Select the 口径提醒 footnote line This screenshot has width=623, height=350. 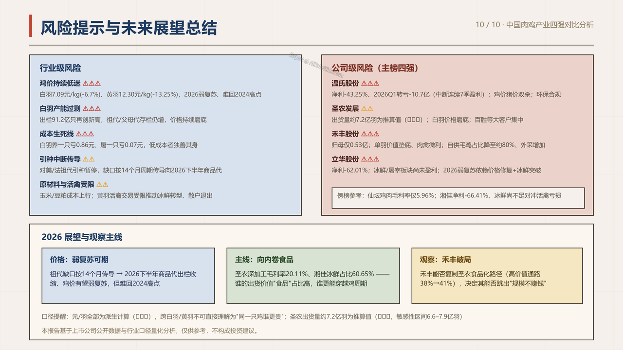tap(252, 316)
